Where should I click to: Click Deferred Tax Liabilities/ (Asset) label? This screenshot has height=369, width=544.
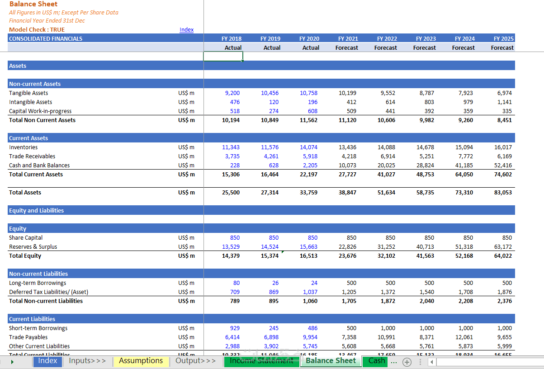[x=49, y=292]
